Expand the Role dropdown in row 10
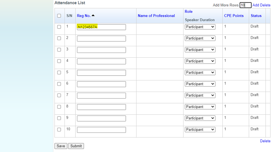The image size is (273, 152). click(200, 130)
